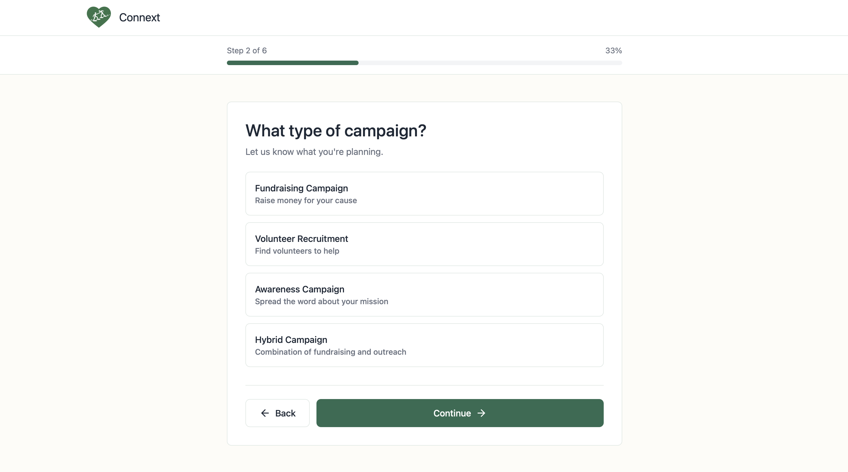Click the "Find volunteers to help" description
The width and height of the screenshot is (848, 472).
pos(297,251)
